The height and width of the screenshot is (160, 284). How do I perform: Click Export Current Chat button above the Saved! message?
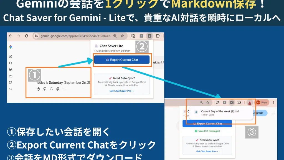click(207, 124)
